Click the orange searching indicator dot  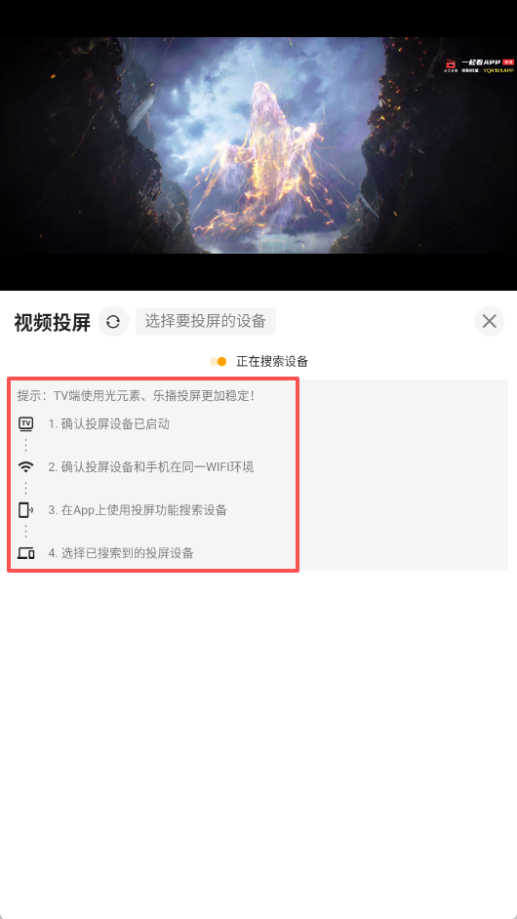[221, 362]
